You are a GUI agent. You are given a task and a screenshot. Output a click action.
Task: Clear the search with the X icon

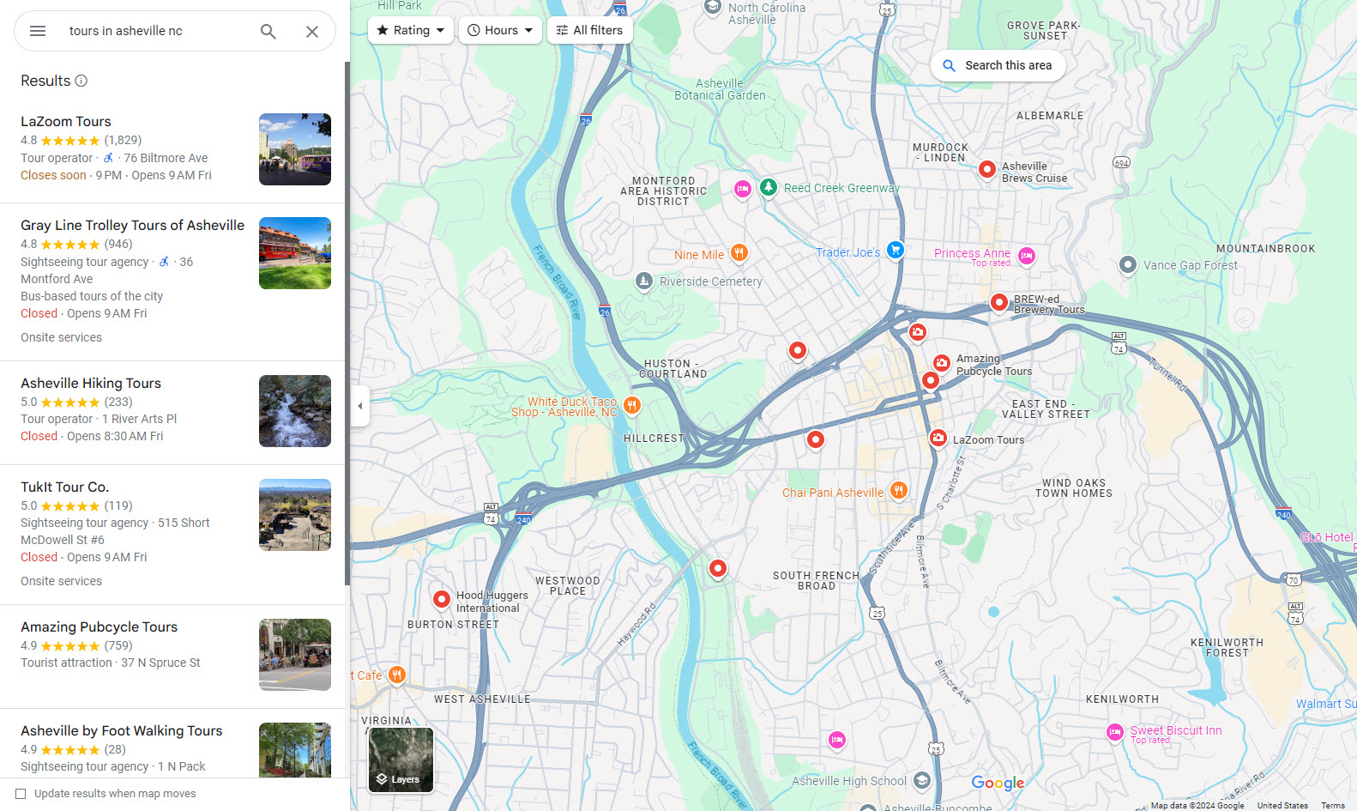(312, 31)
